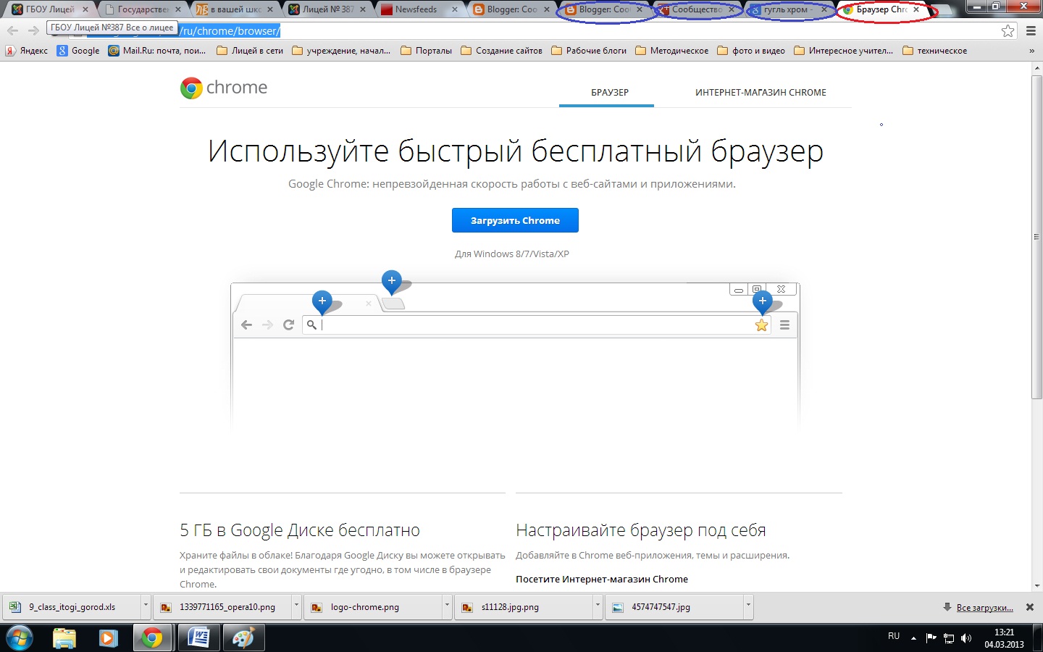The width and height of the screenshot is (1043, 652).
Task: Open 9_class_itogi_gorod.xls downloaded file
Action: point(72,607)
